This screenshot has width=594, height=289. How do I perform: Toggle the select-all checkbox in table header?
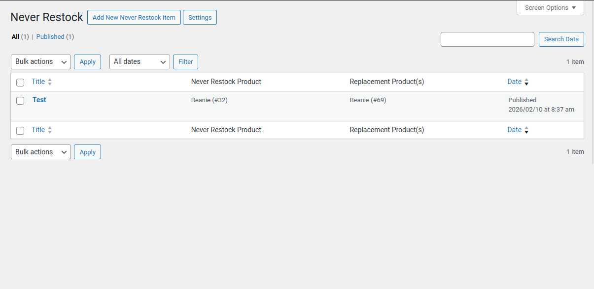pos(20,83)
